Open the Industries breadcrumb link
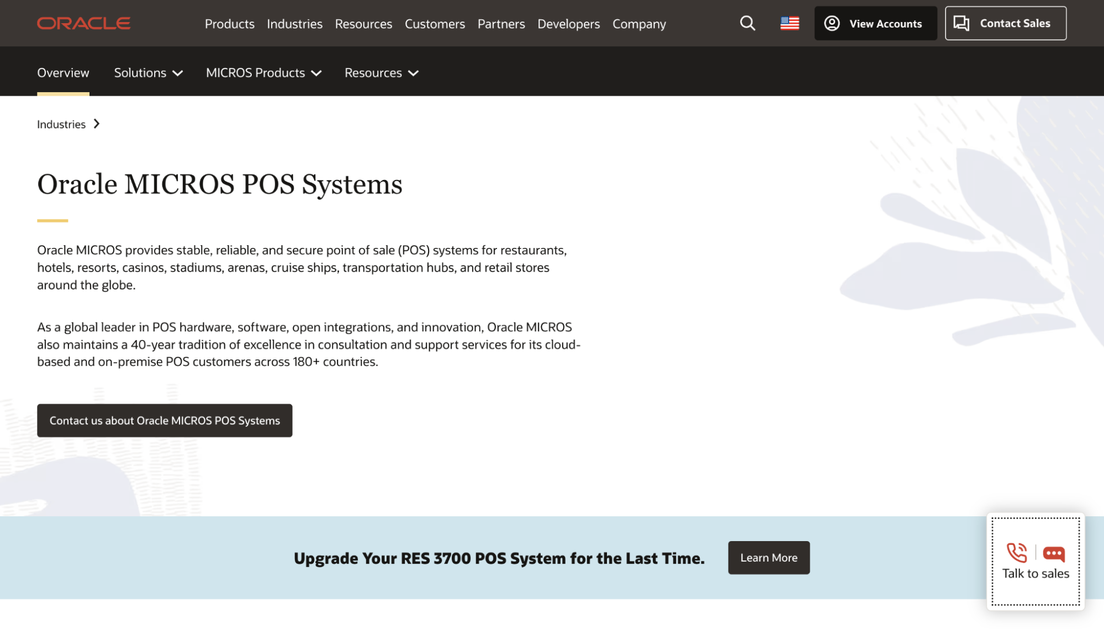Image resolution: width=1104 pixels, height=630 pixels. click(61, 124)
